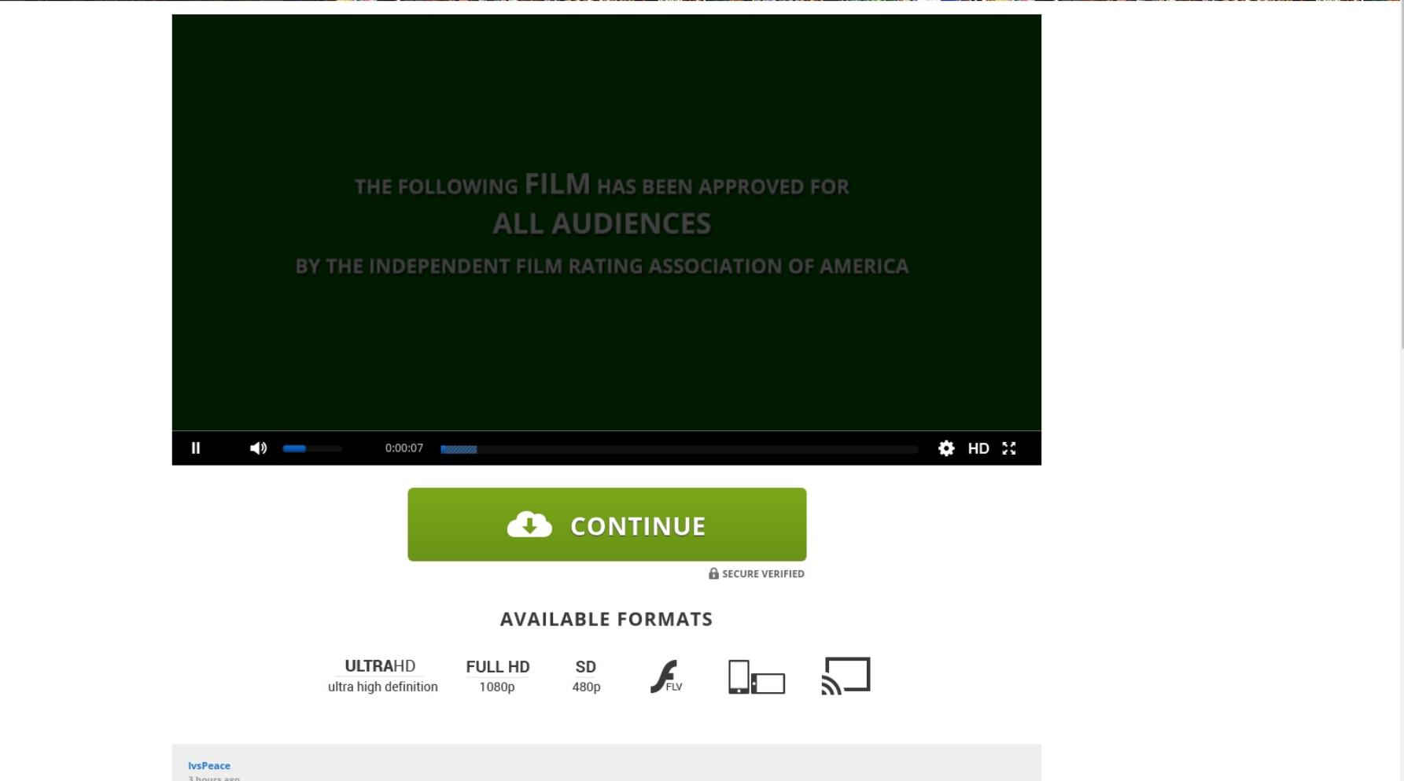The width and height of the screenshot is (1404, 781).
Task: Choose the SD 480p format
Action: [586, 676]
